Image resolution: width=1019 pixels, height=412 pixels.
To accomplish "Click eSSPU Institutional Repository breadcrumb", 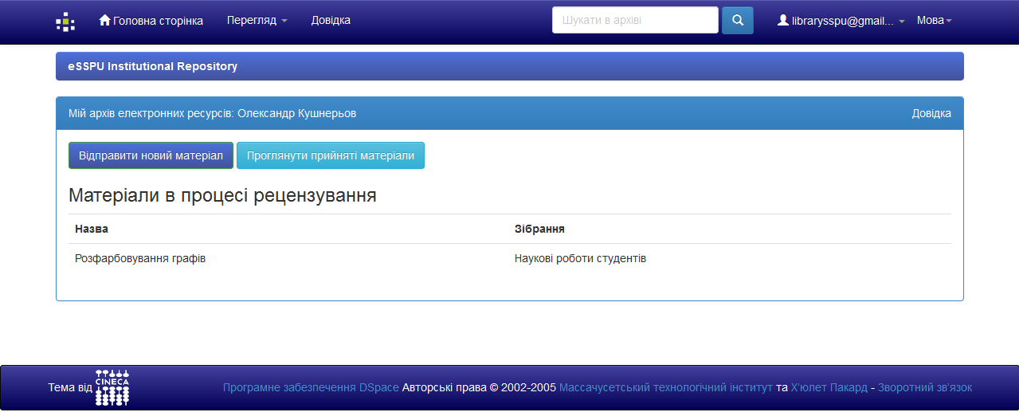I will 153,66.
